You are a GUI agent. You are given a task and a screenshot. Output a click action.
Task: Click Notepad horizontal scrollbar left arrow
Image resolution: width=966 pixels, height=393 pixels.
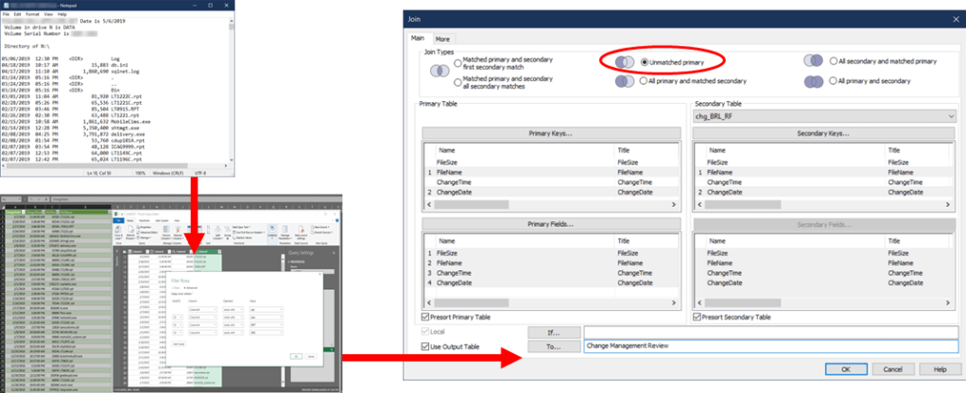[x=5, y=166]
